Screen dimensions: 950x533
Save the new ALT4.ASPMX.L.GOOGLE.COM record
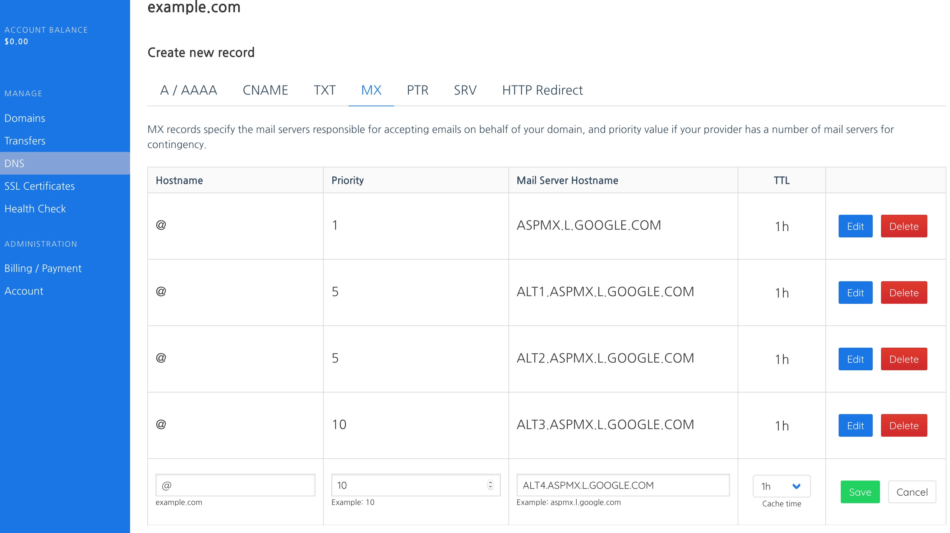coord(859,491)
